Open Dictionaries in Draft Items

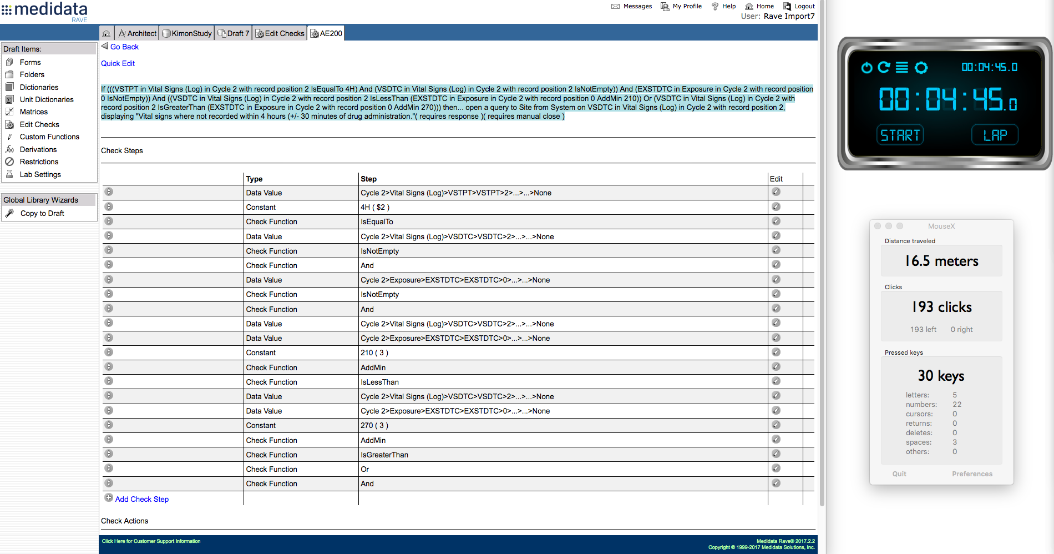coord(39,87)
